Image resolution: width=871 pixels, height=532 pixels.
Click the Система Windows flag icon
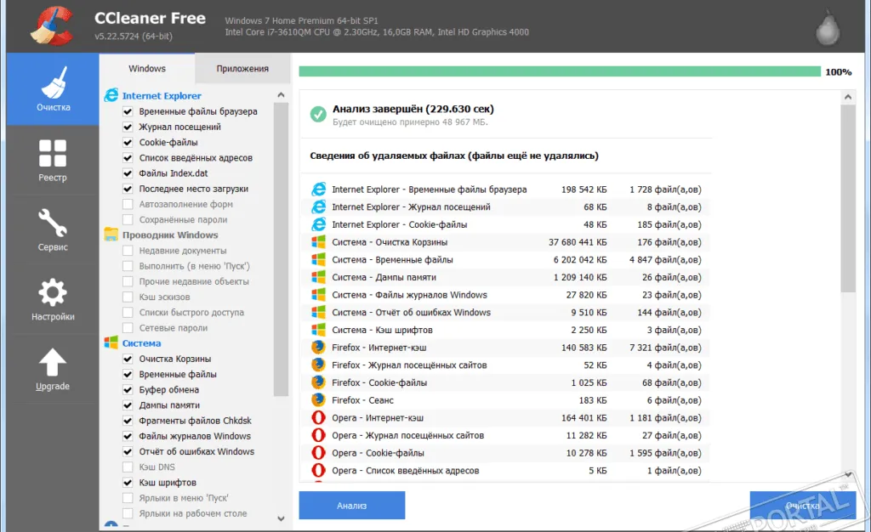111,342
